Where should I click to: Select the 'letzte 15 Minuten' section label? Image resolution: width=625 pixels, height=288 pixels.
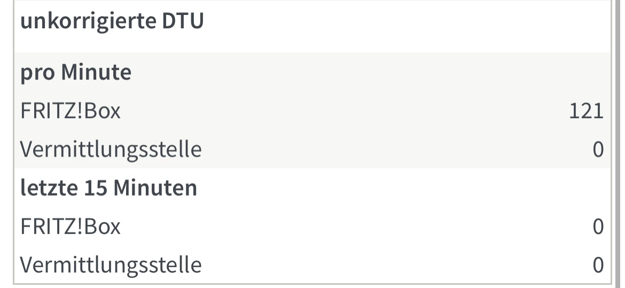[108, 188]
